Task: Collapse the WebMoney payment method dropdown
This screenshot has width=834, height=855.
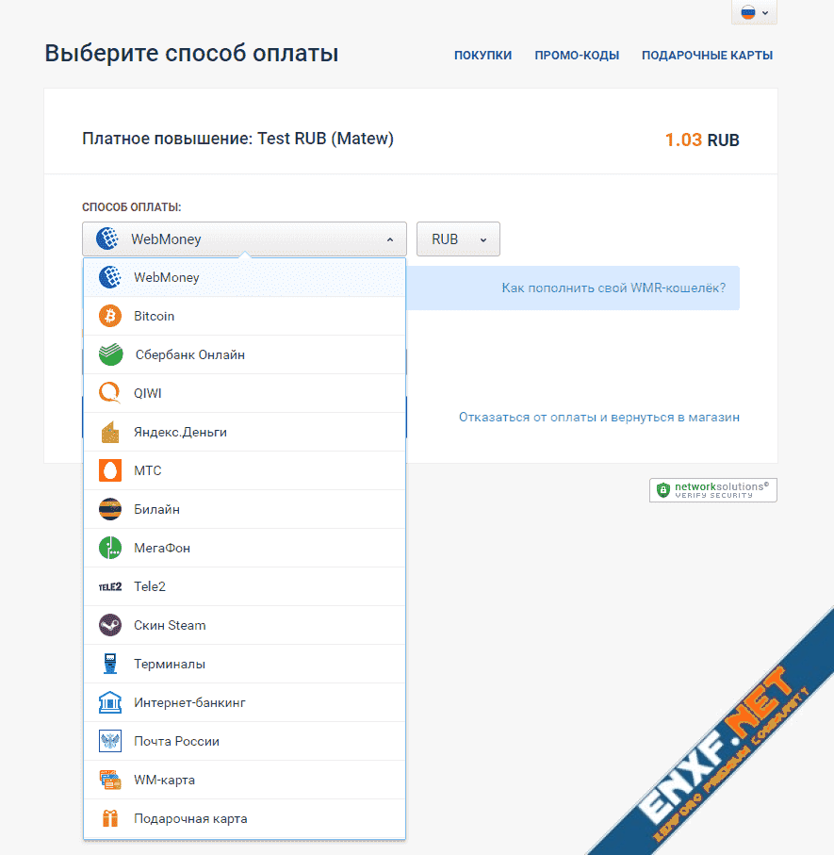Action: click(244, 239)
